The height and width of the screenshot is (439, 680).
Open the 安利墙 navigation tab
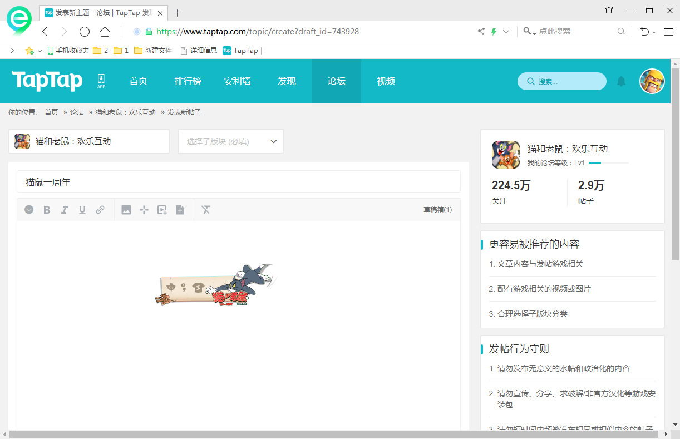[238, 81]
